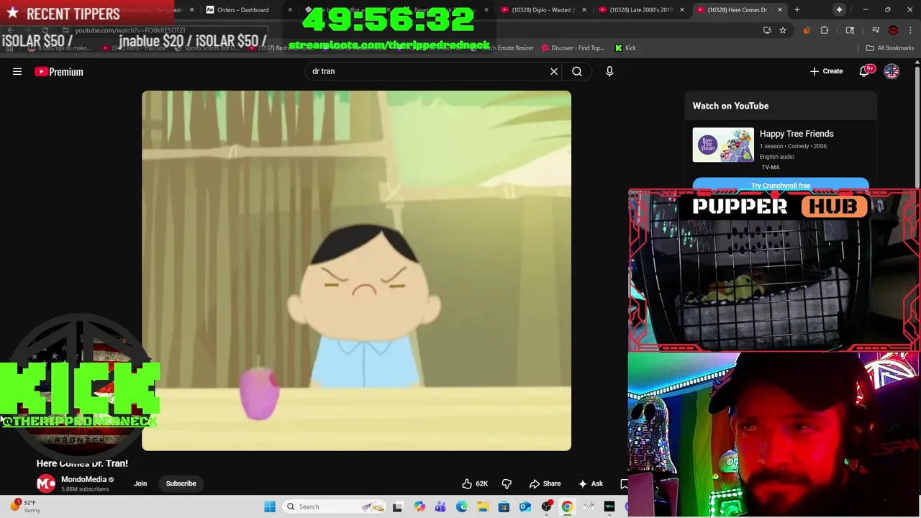Image resolution: width=921 pixels, height=518 pixels.
Task: Open YouTube notifications bell
Action: pos(864,71)
